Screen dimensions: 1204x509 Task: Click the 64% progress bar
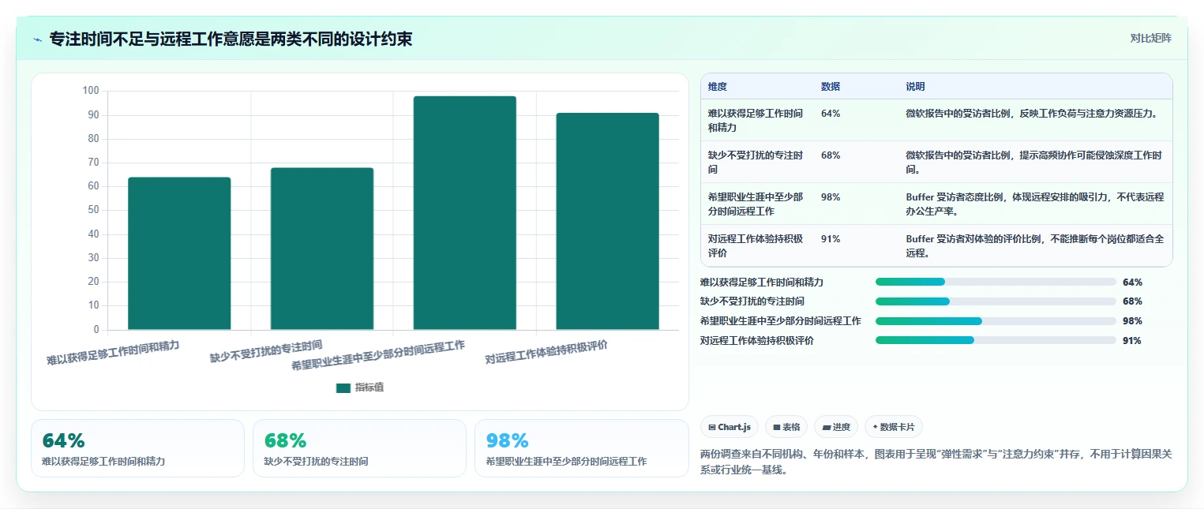click(x=996, y=282)
